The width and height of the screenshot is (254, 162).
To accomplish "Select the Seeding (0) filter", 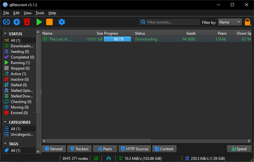I will point(19,52).
